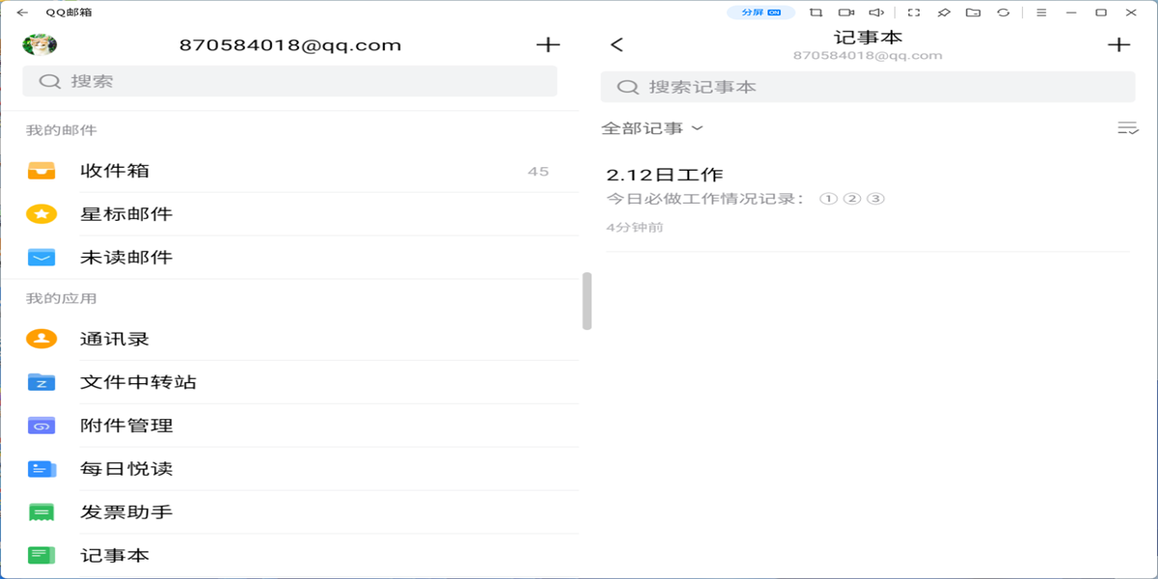Open the hamburger menu in title bar
The height and width of the screenshot is (579, 1158).
click(1042, 13)
